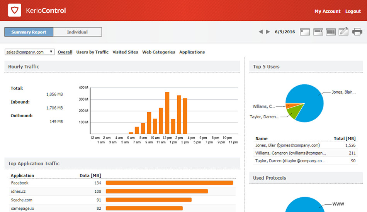Go to previous date with left arrow
Viewport: 367px width, 212px height.
coord(260,32)
